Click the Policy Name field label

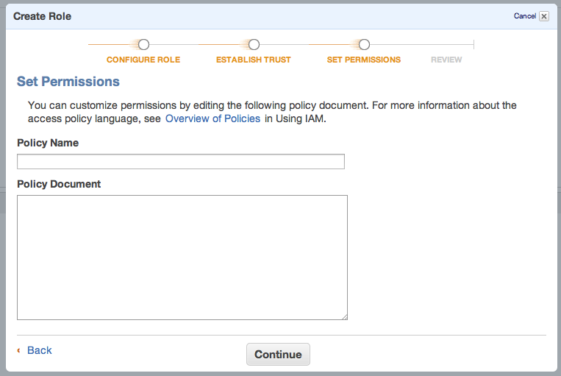[x=48, y=143]
